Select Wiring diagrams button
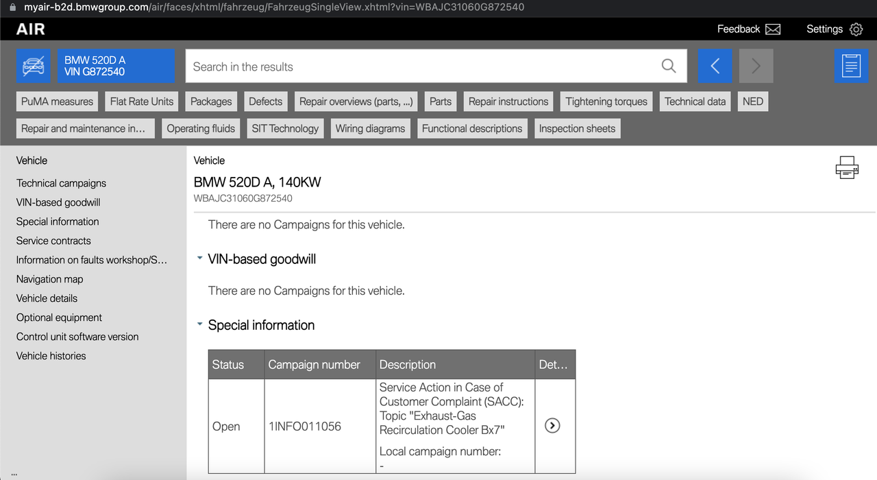The width and height of the screenshot is (877, 480). click(370, 128)
